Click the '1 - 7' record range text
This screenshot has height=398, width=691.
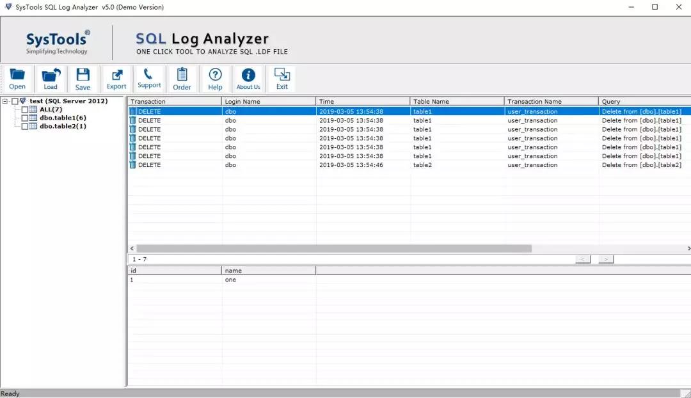click(x=139, y=259)
